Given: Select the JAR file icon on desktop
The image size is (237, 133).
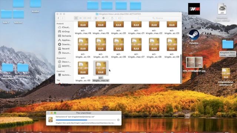Looking at the screenshot, I should point(222,8).
